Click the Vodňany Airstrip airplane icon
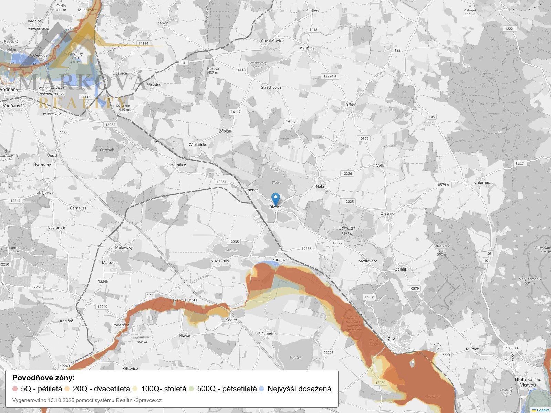This screenshot has height=413, width=551. tap(6, 151)
